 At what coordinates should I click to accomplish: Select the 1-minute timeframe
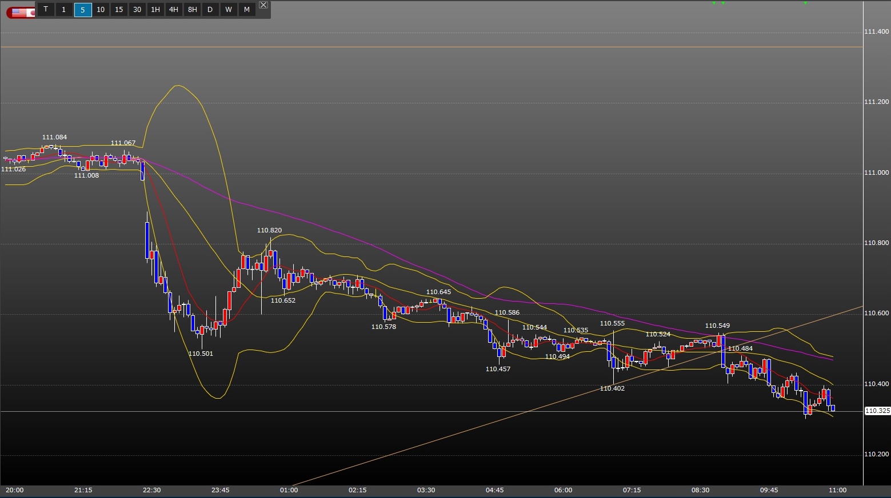64,9
